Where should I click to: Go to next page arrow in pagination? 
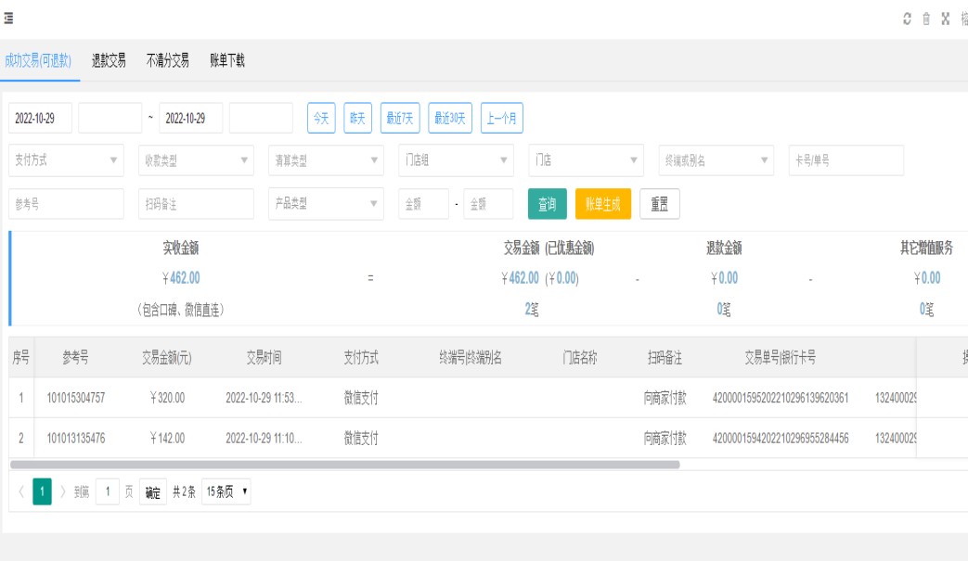pos(63,491)
